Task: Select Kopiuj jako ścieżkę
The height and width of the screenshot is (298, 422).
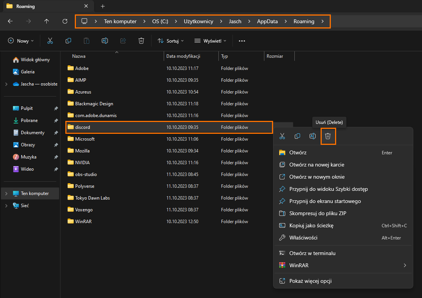Action: 343,225
